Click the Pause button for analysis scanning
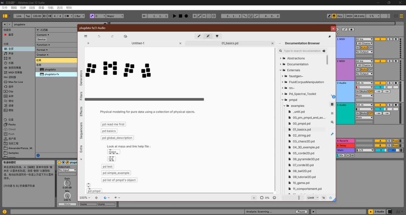This screenshot has width=406, height=215. coord(301,212)
